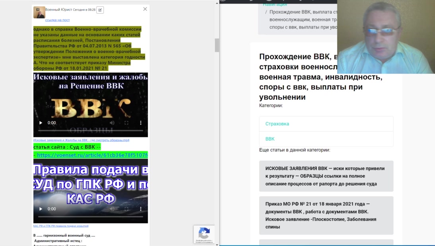Image resolution: width=435 pixels, height=246 pixels.
Task: Play the ВВК video about исковые заявления
Action: pos(41,123)
